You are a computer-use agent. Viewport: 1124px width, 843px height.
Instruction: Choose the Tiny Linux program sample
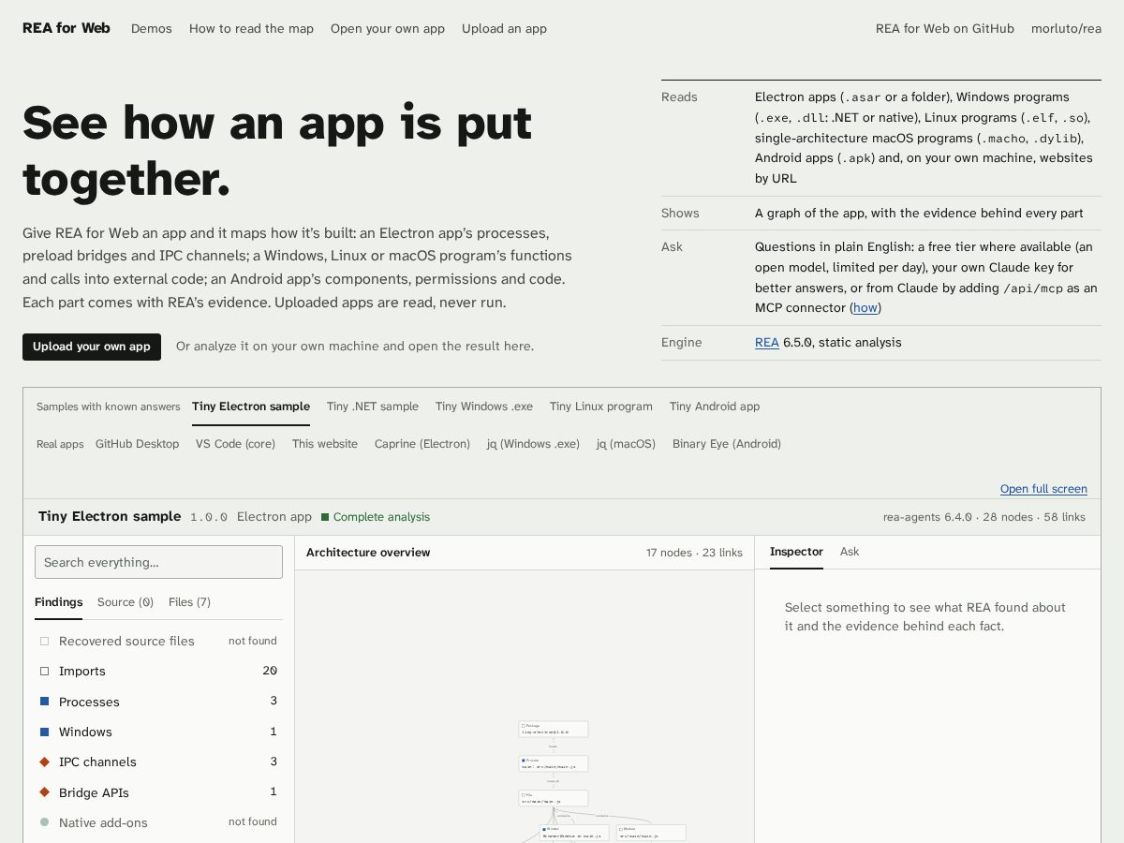click(x=601, y=407)
